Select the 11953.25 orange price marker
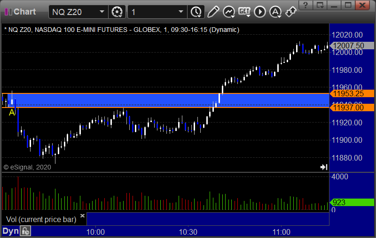The image size is (376, 238). coord(352,93)
